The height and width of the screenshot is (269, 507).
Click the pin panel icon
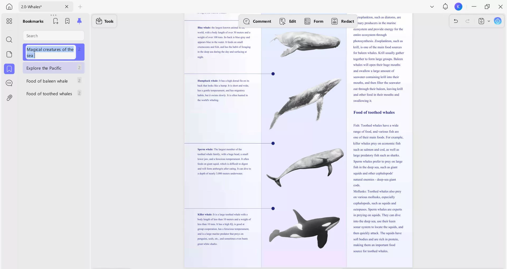click(79, 21)
